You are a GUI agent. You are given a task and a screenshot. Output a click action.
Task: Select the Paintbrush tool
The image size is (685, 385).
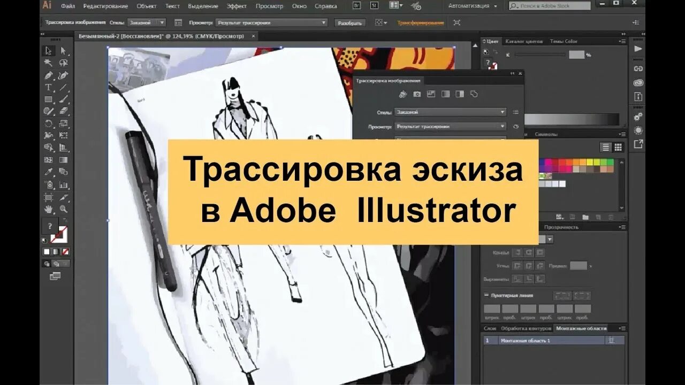[x=63, y=99]
